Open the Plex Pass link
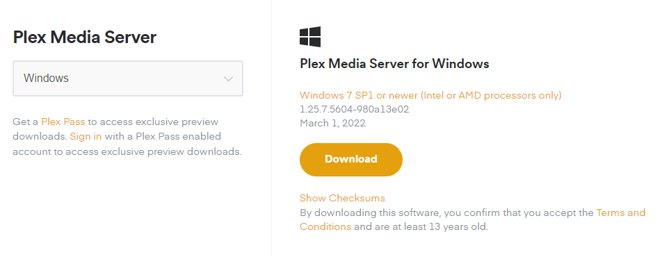This screenshot has height=257, width=662. (x=63, y=122)
